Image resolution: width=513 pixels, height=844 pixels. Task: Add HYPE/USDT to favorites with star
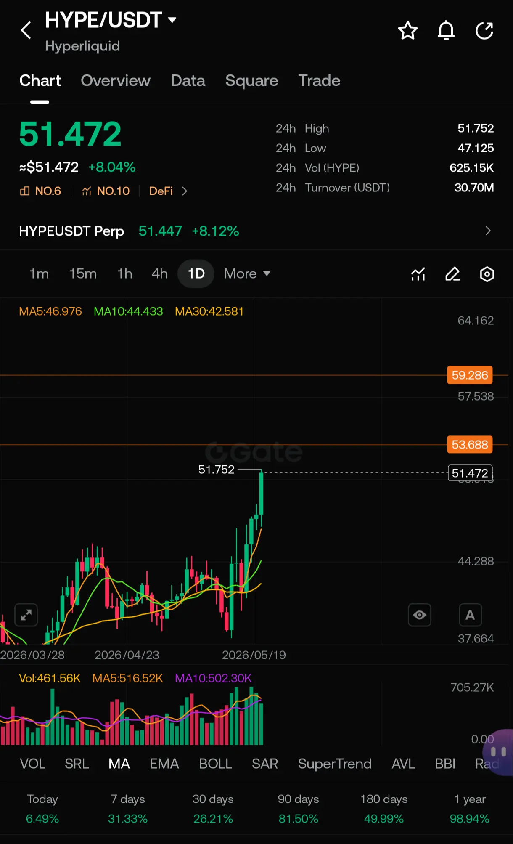click(x=407, y=30)
